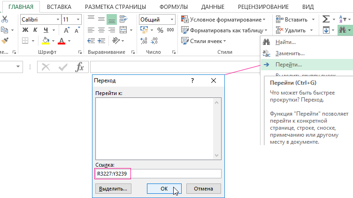353x198 pixels.
Task: Toggle underline formatting (Ч)
Action: click(x=46, y=30)
